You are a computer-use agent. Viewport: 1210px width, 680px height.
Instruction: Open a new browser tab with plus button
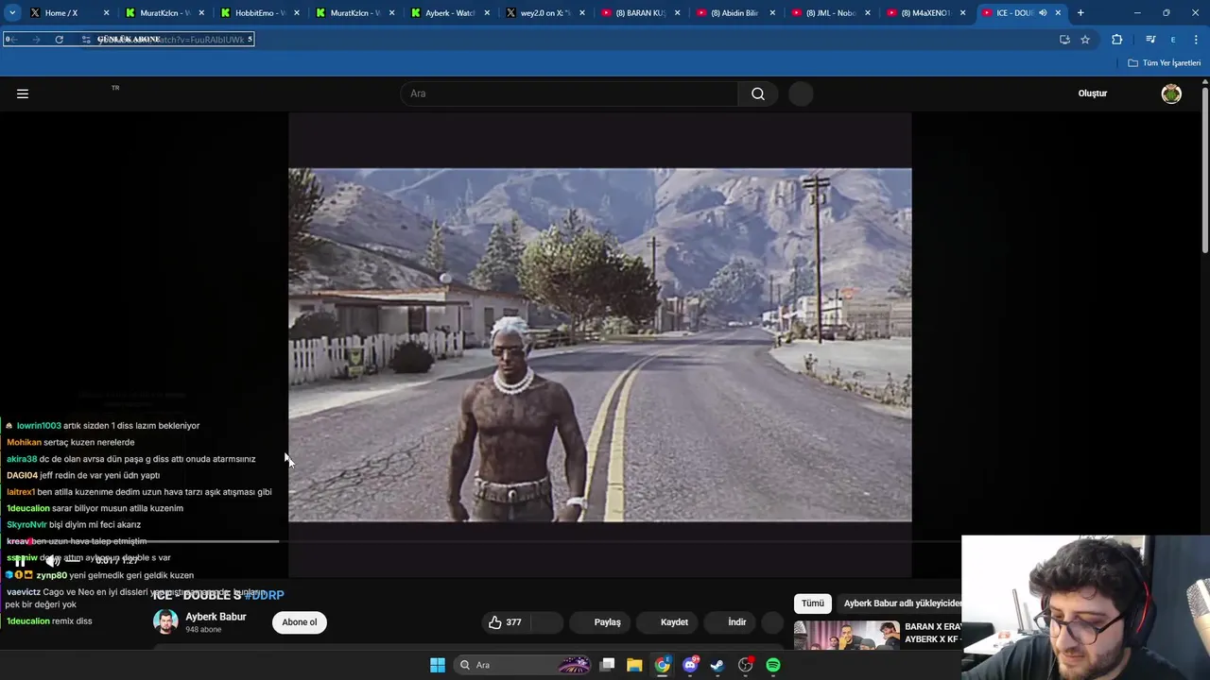coord(1080,13)
